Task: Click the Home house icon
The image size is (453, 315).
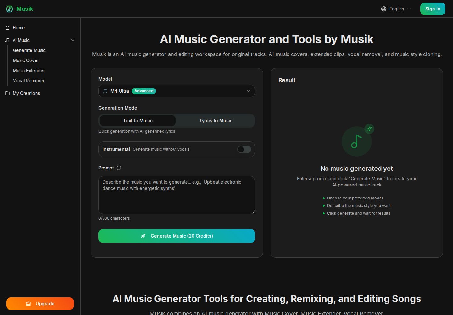Action: (x=8, y=28)
